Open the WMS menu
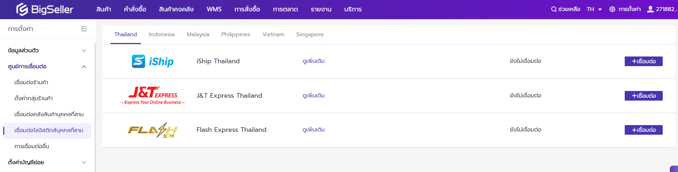Viewport: 678px width, 172px height. 214,9
